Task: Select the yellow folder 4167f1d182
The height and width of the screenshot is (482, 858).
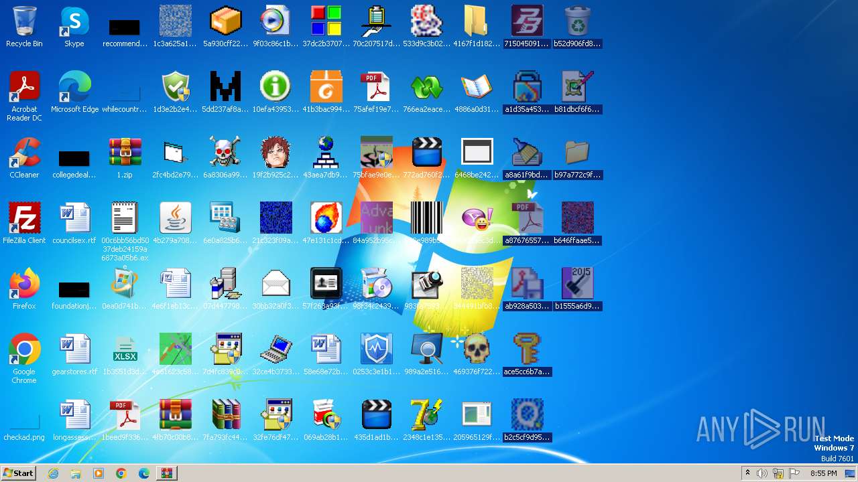Action: click(x=477, y=27)
